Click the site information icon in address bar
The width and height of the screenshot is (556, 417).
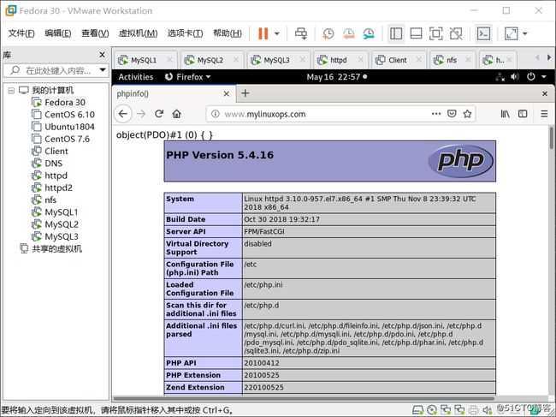point(215,114)
